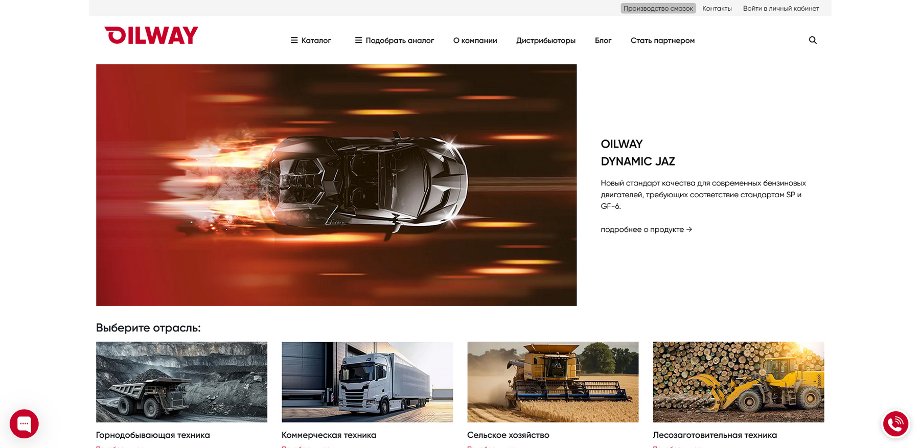
Task: Click the Производство смазок top link
Action: pos(658,8)
